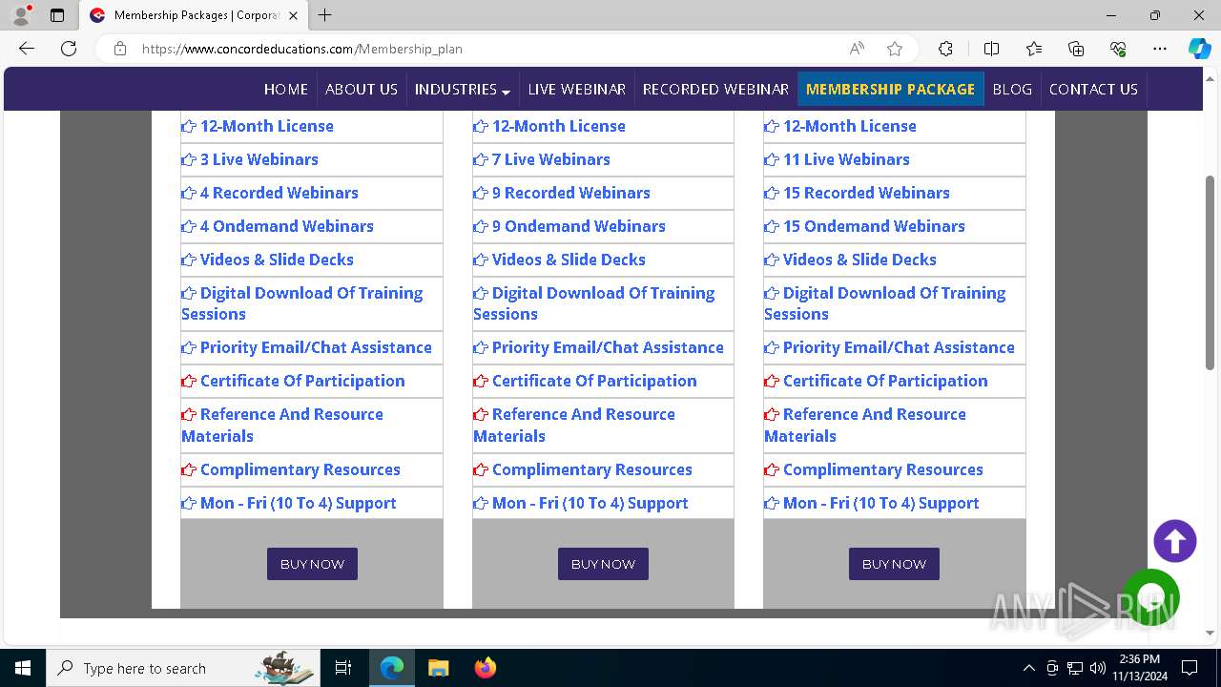Image resolution: width=1221 pixels, height=687 pixels.
Task: Click '9 Ondemand Webinars' feature text
Action: [x=578, y=226]
